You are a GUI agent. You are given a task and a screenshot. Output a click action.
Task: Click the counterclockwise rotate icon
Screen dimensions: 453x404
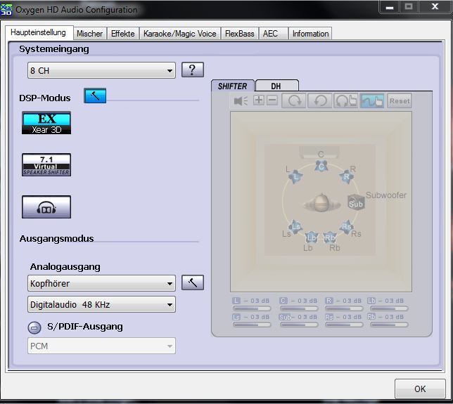pos(320,100)
